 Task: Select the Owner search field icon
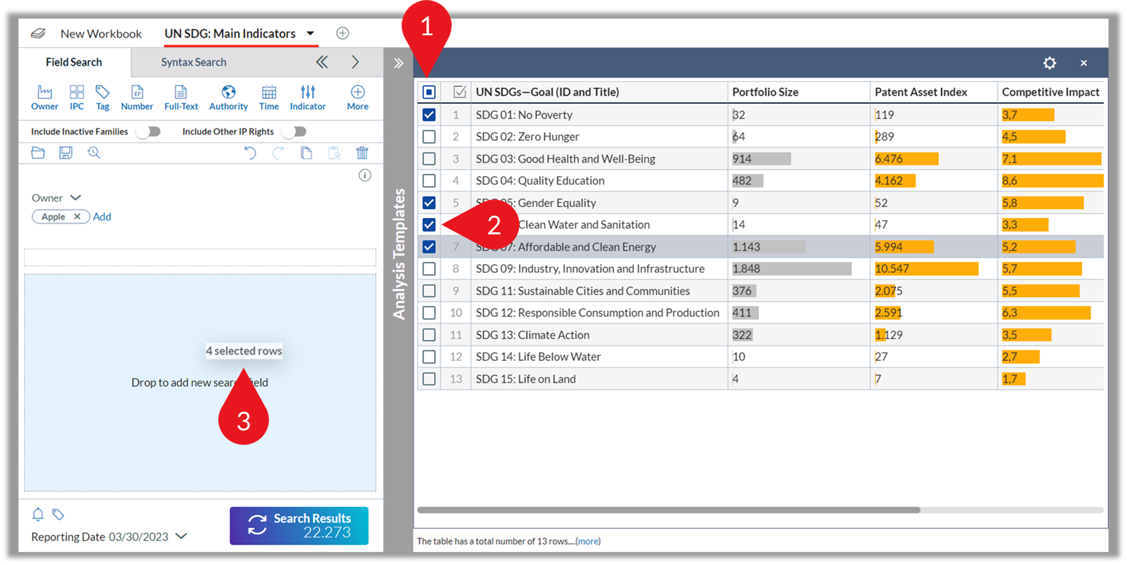[44, 97]
